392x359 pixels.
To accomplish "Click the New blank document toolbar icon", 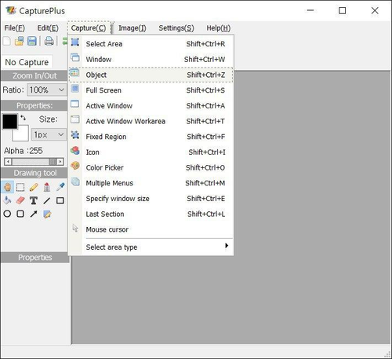I will [x=6, y=41].
